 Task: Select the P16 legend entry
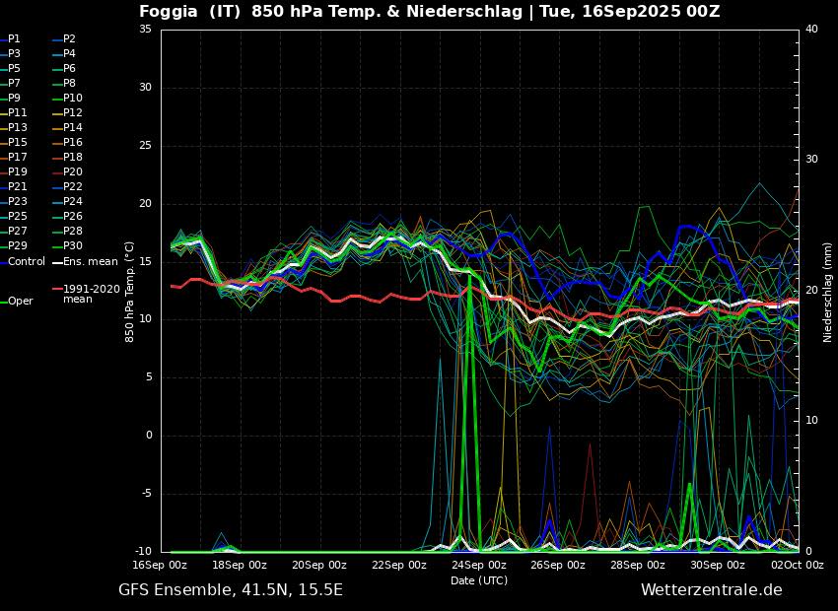[x=72, y=142]
